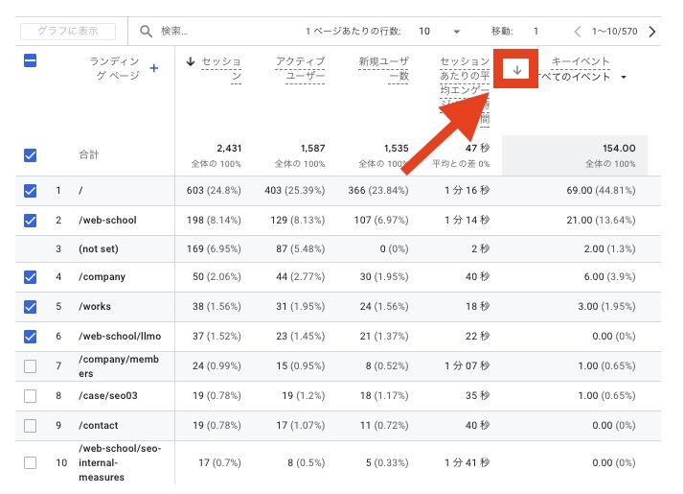Check the /web-school/seo-internal-measures row checkbox
This screenshot has width=684, height=494.
[x=30, y=462]
